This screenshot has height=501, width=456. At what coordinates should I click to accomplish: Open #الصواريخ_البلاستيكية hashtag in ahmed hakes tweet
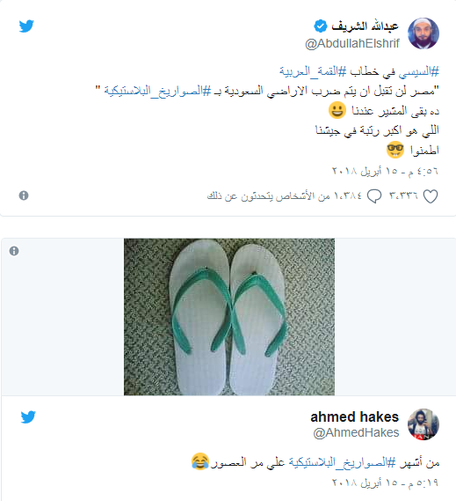click(x=342, y=462)
